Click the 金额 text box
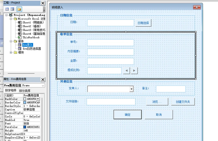Image resolution: width=218 pixels, height=141 pixels. (x=111, y=61)
